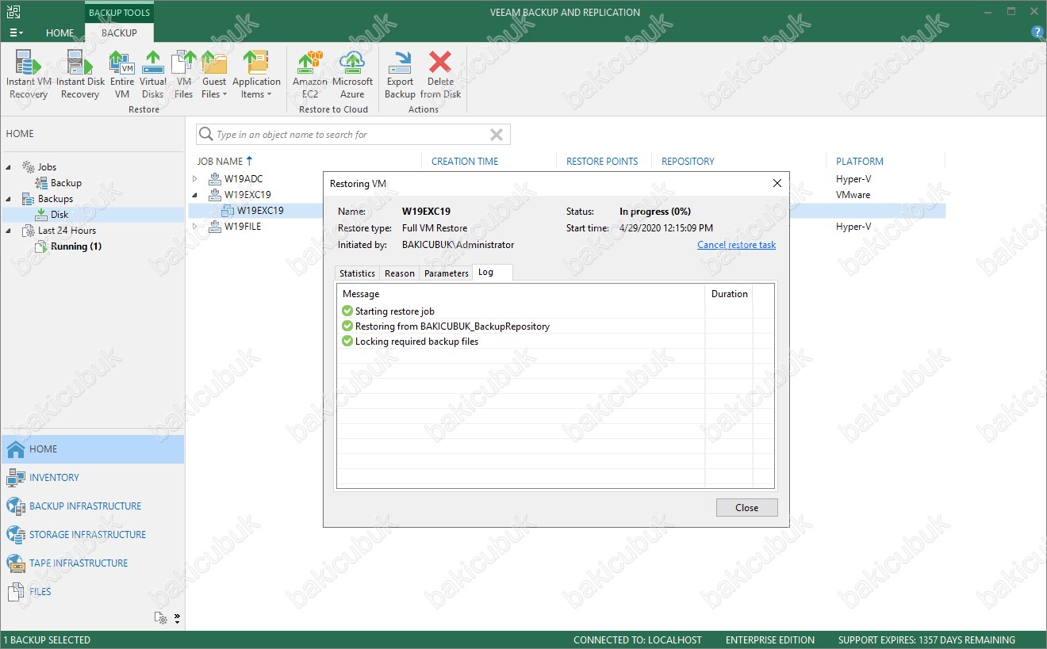The height and width of the screenshot is (649, 1047).
Task: Open the help question mark icon
Action: [1037, 32]
